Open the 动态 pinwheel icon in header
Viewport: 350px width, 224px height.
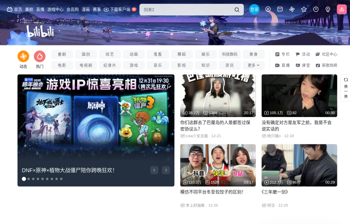tap(292, 9)
